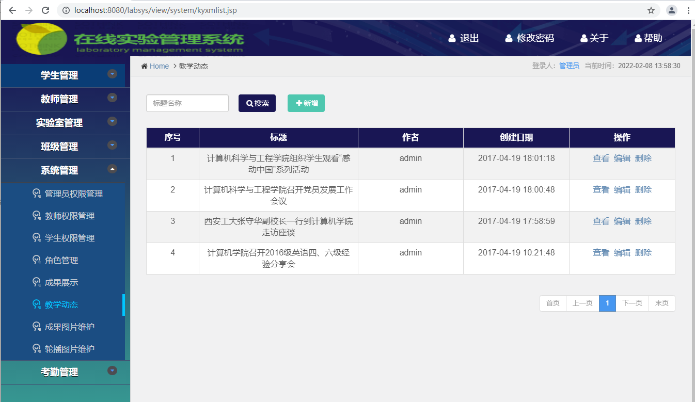695x402 pixels.
Task: Click the icon beside 管理员权限管理
Action: coord(37,194)
